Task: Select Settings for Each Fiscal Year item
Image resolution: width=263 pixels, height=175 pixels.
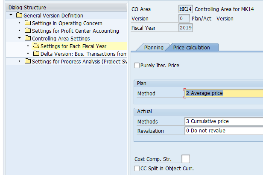Action: [x=73, y=46]
